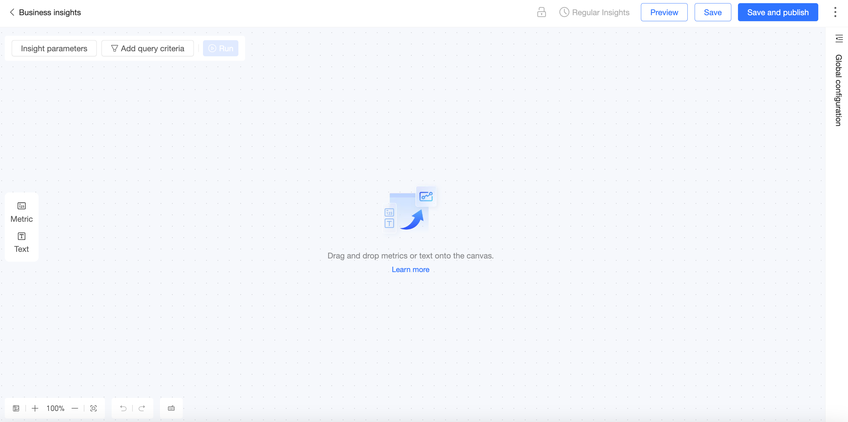Click the undo arrow icon
The image size is (848, 422).
coord(123,408)
